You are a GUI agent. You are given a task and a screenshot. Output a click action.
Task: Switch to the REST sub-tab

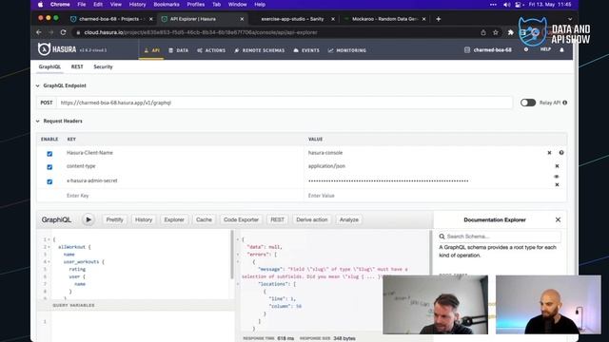(x=77, y=66)
